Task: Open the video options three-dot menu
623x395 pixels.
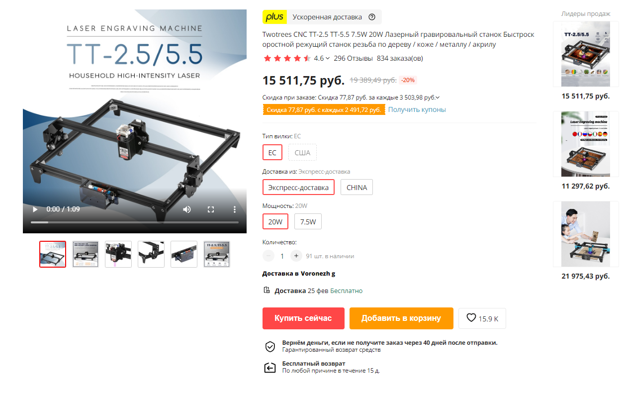Action: [x=235, y=209]
